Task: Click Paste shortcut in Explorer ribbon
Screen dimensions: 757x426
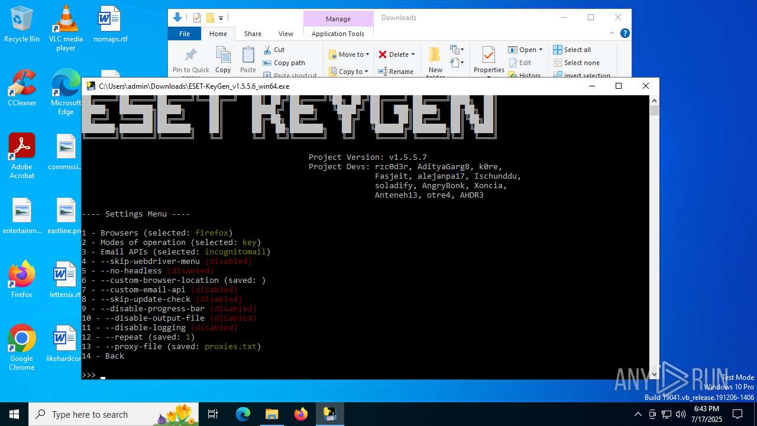Action: coord(290,75)
